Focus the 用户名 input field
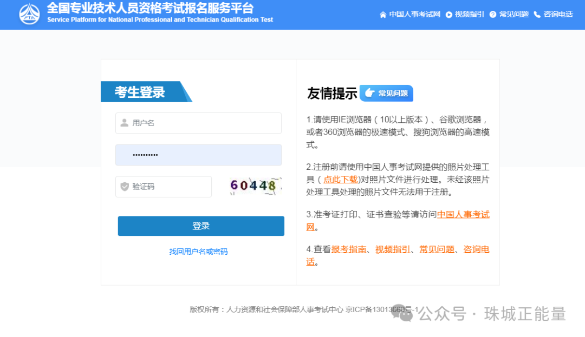 click(x=198, y=123)
